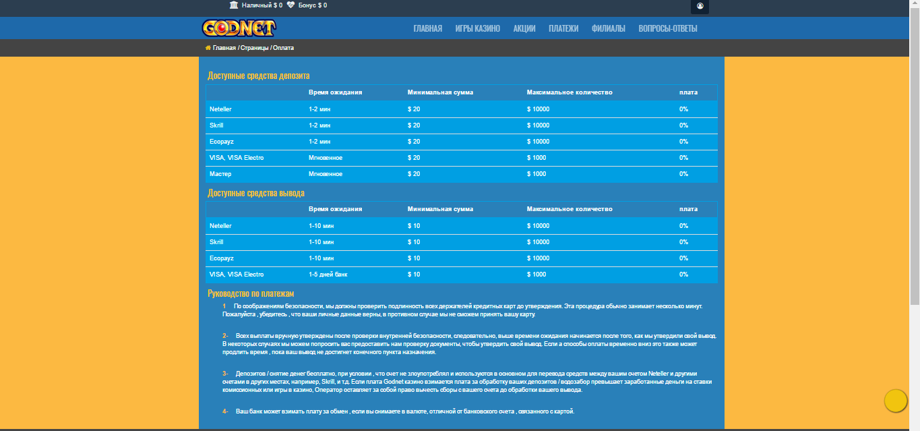This screenshot has height=431, width=920.
Task: Select the Neteller deposit row
Action: point(462,109)
